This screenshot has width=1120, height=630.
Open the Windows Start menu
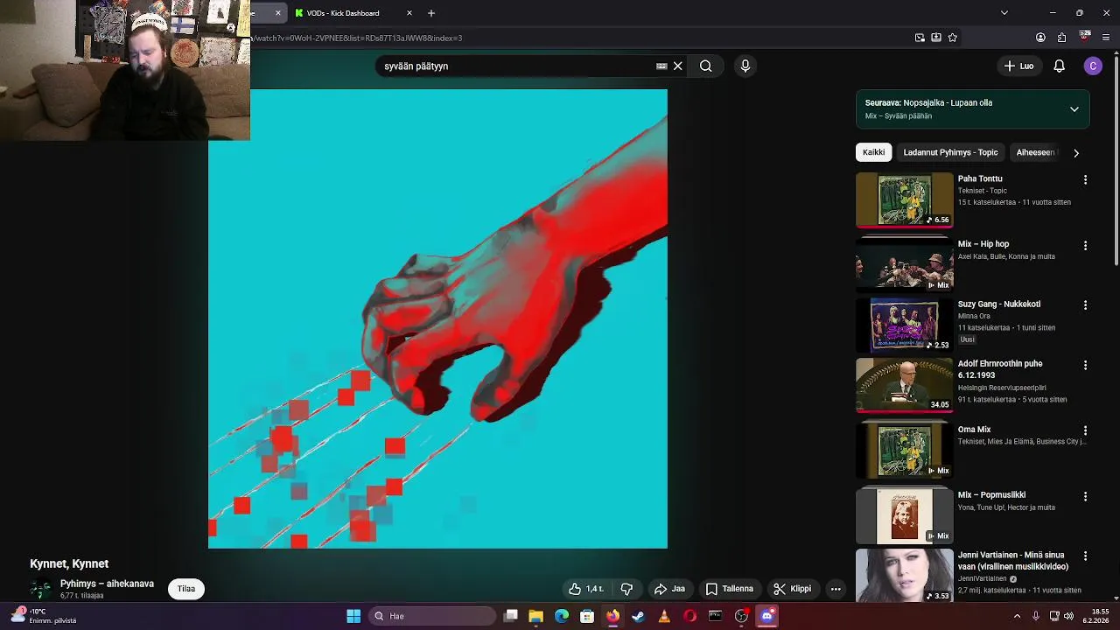pos(353,616)
